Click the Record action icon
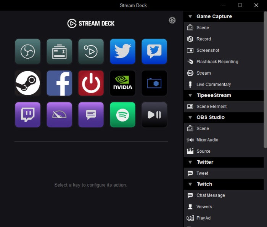The height and width of the screenshot is (227, 267). (x=190, y=39)
